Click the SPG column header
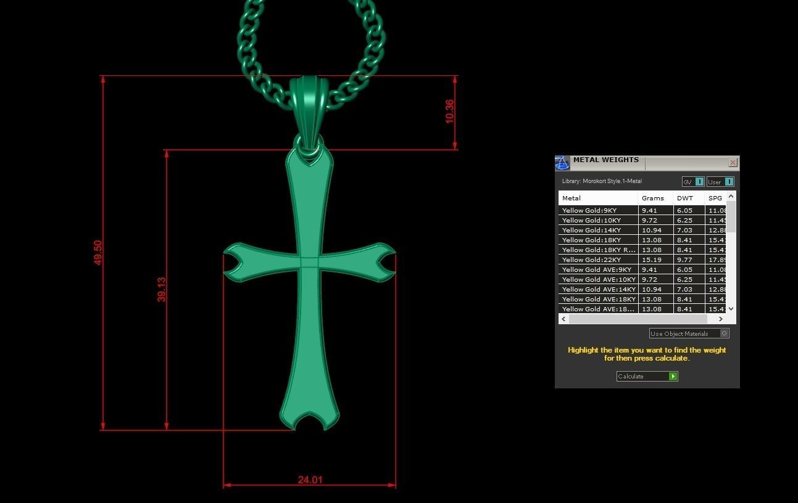The width and height of the screenshot is (798, 503). (x=715, y=198)
